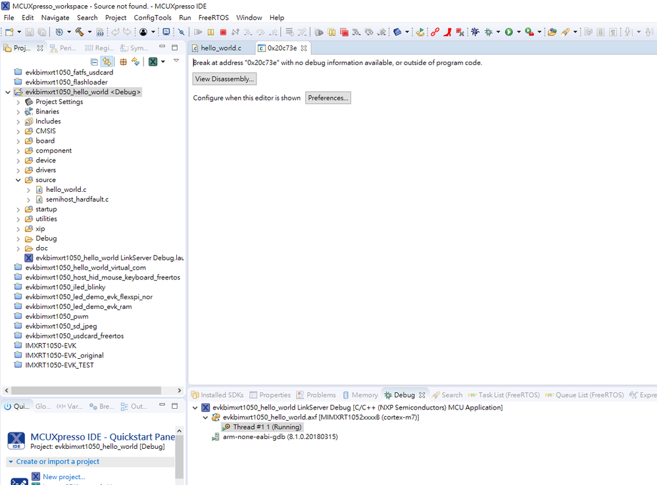The image size is (657, 485).
Task: Open the Peripherals view tab
Action: click(63, 48)
